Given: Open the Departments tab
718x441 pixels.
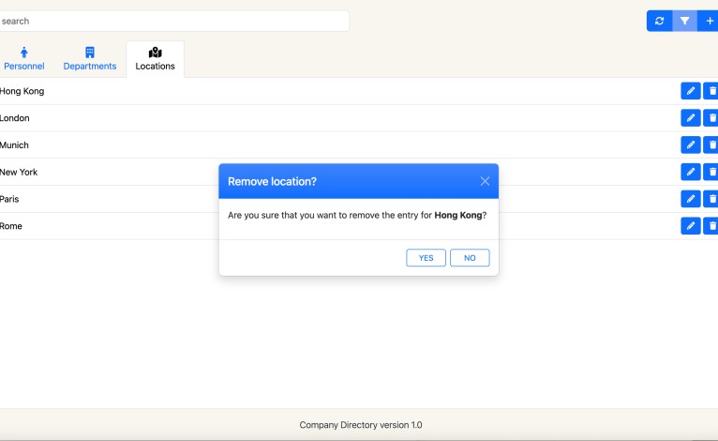Looking at the screenshot, I should pyautogui.click(x=90, y=59).
